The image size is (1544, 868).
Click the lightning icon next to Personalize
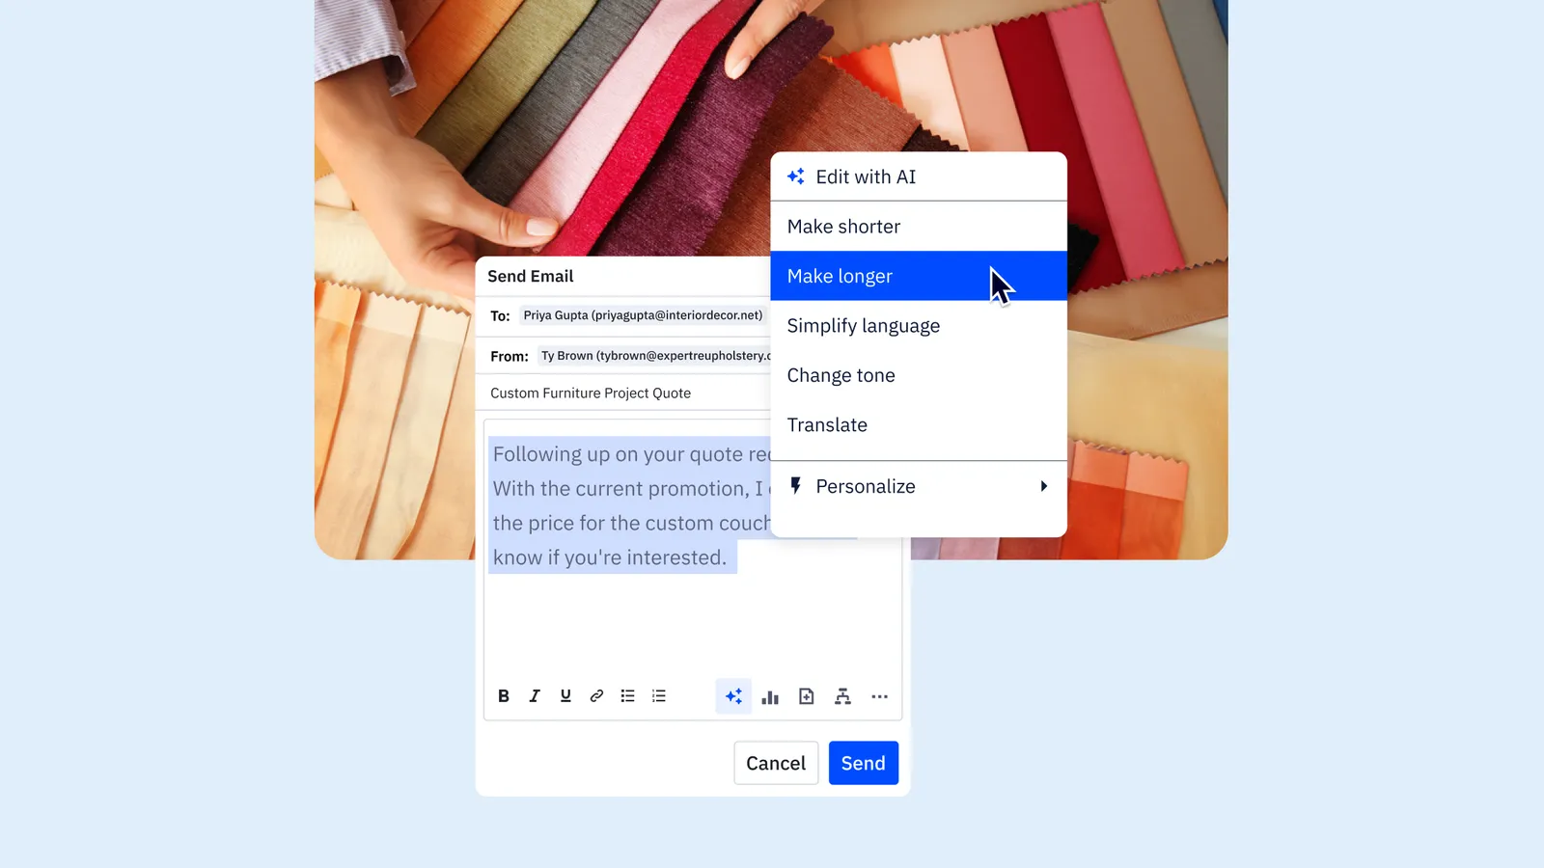tap(794, 485)
